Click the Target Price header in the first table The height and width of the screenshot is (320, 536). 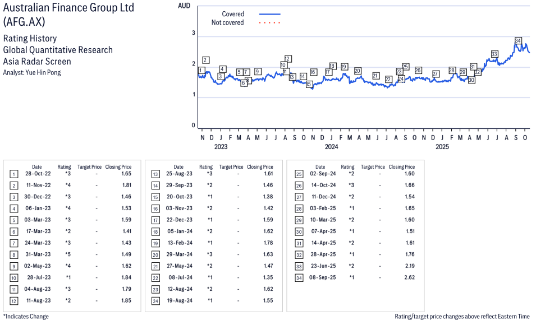point(89,166)
